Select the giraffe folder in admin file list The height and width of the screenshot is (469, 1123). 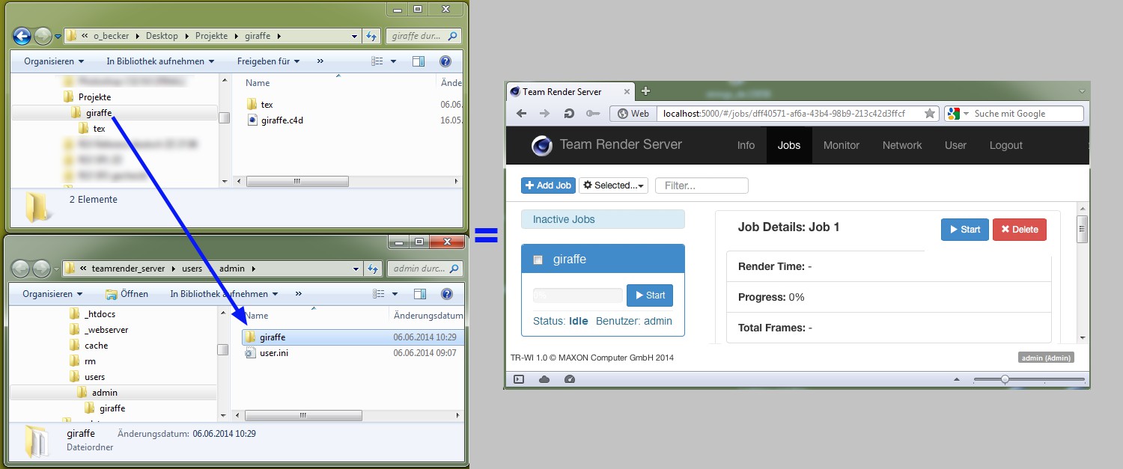click(x=353, y=337)
